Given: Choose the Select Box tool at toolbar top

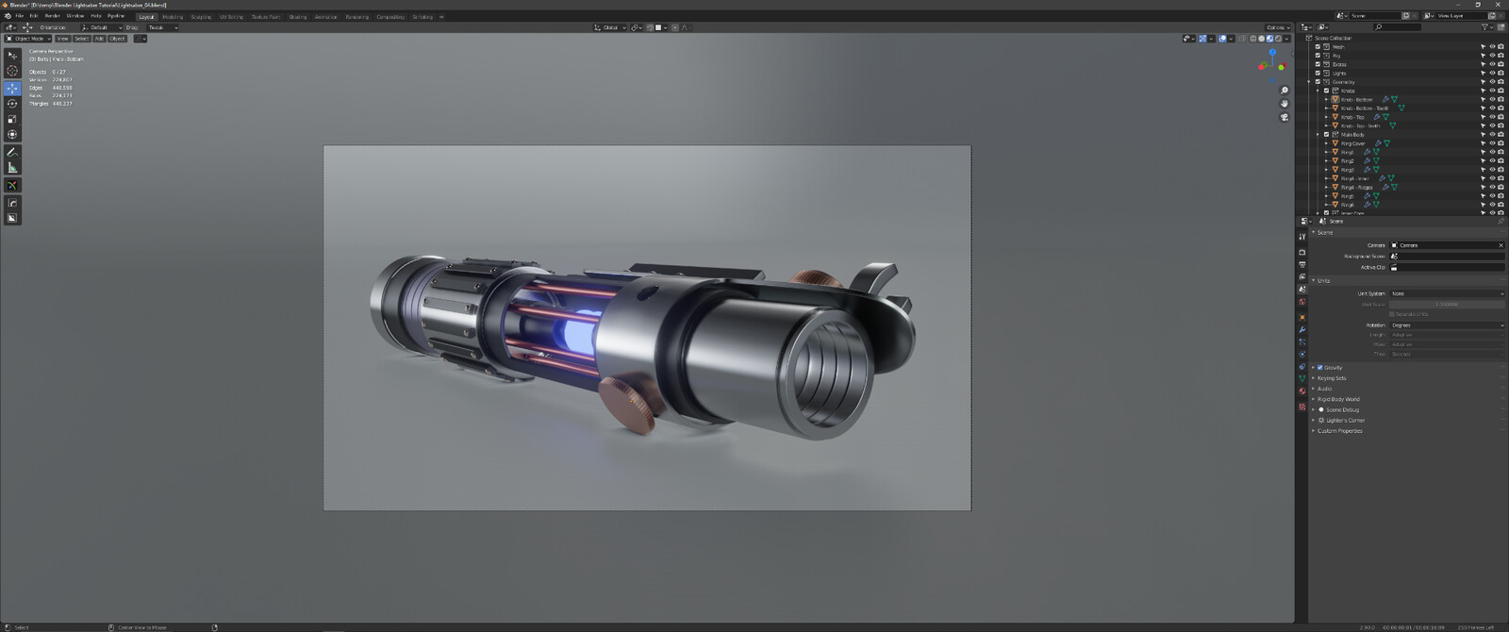Looking at the screenshot, I should pos(12,55).
